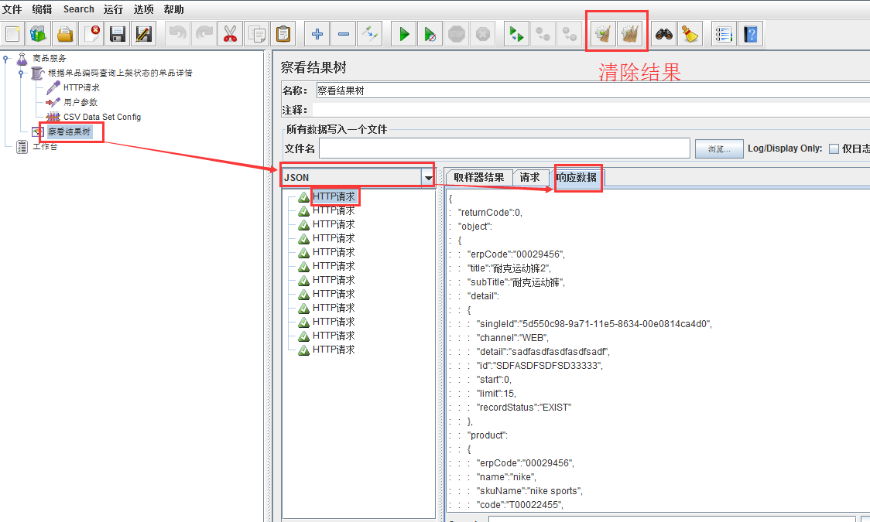This screenshot has height=522, width=870.
Task: Open the 运行 menu
Action: point(113,9)
